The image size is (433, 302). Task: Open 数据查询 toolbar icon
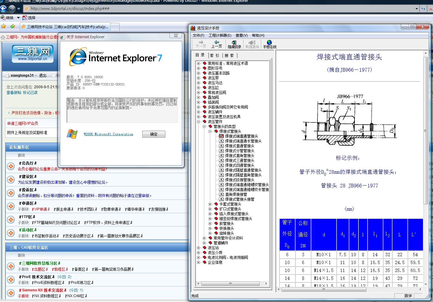click(252, 44)
